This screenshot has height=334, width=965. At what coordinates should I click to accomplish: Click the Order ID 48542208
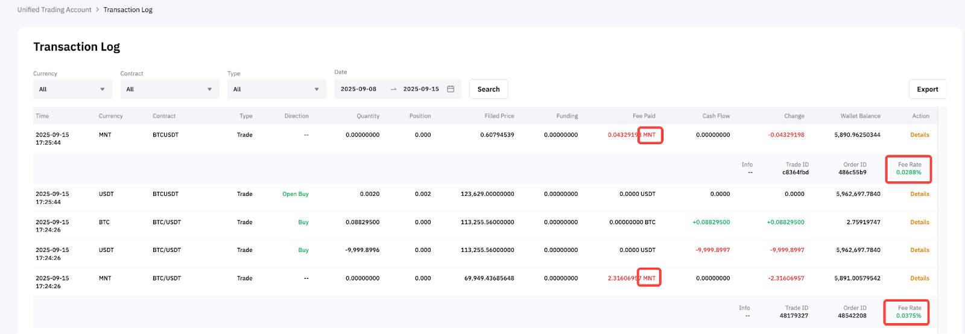(852, 316)
